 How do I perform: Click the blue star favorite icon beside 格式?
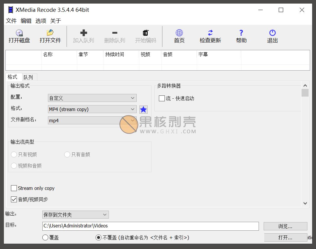coord(143,109)
